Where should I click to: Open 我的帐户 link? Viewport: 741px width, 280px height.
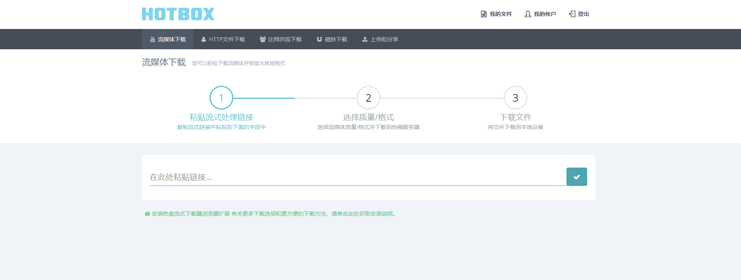click(x=545, y=14)
